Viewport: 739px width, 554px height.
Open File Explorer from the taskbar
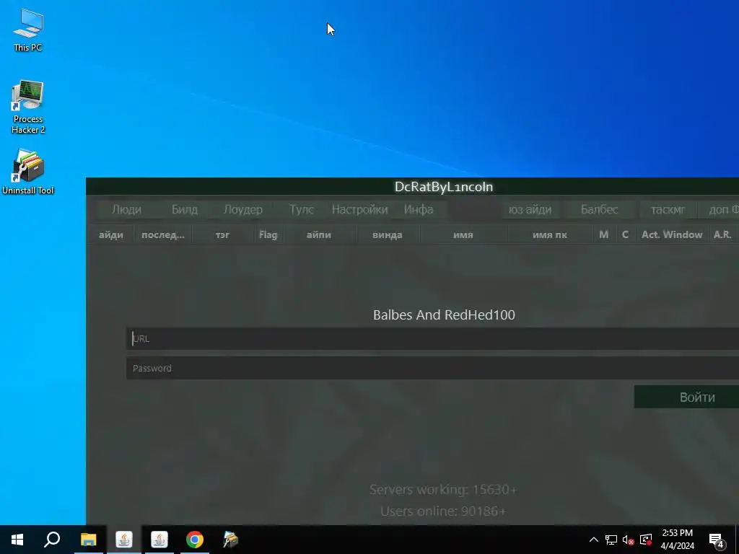pos(88,540)
